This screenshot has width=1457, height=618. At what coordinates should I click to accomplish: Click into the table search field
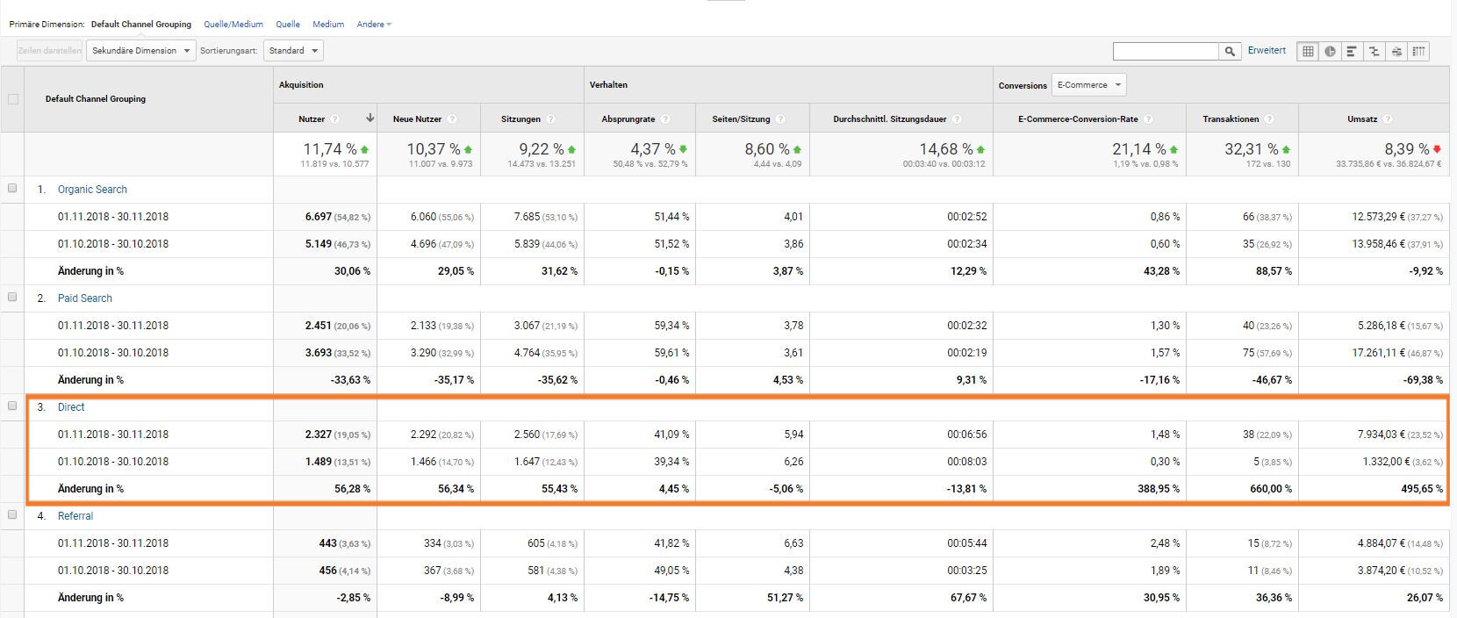1165,52
